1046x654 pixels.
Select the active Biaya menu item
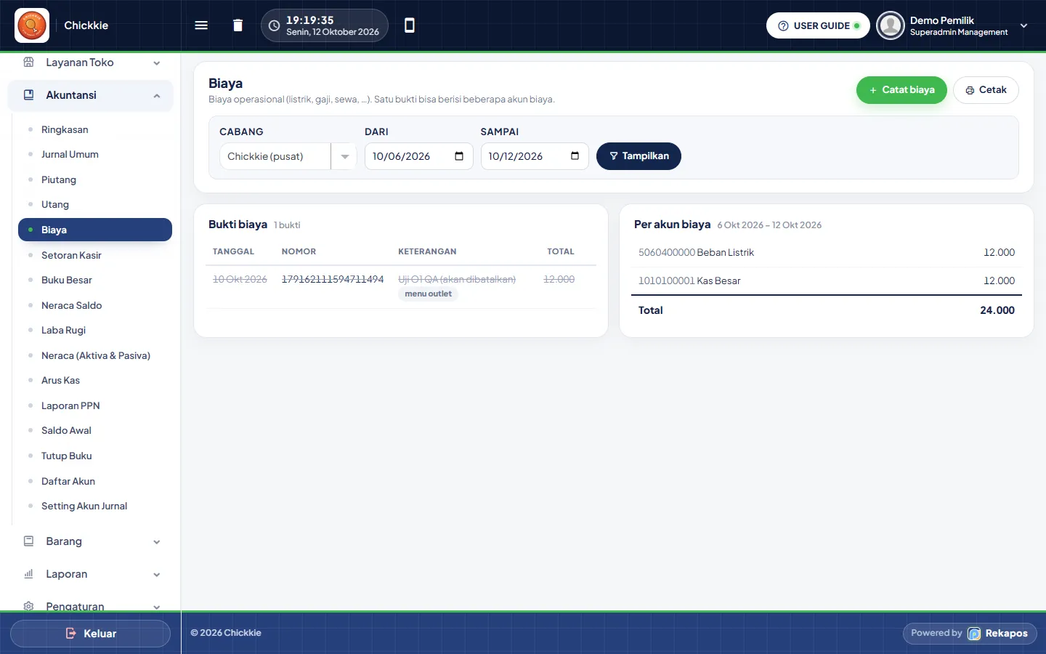(x=95, y=230)
